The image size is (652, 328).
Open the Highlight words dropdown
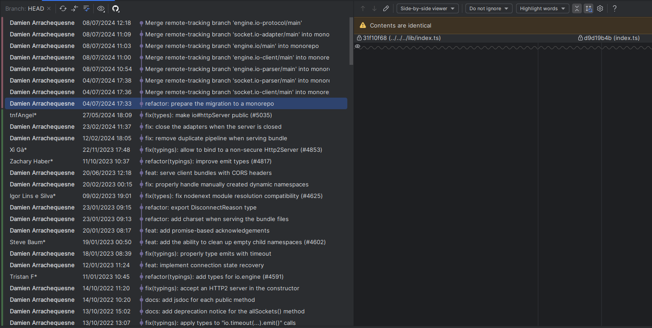pos(542,8)
